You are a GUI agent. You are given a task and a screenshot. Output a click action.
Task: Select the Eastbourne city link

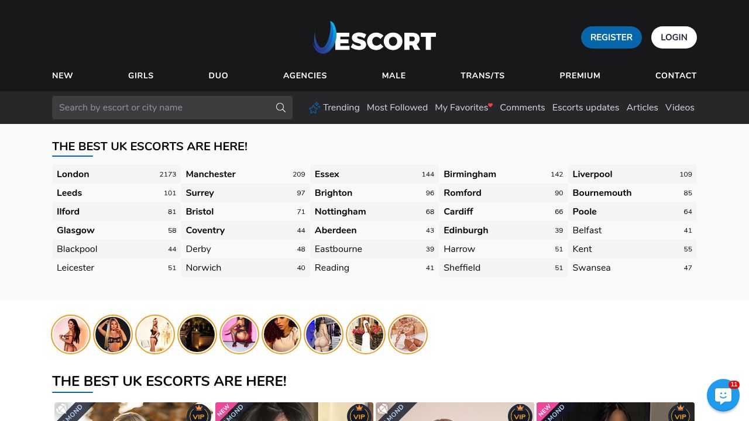[x=374, y=249]
